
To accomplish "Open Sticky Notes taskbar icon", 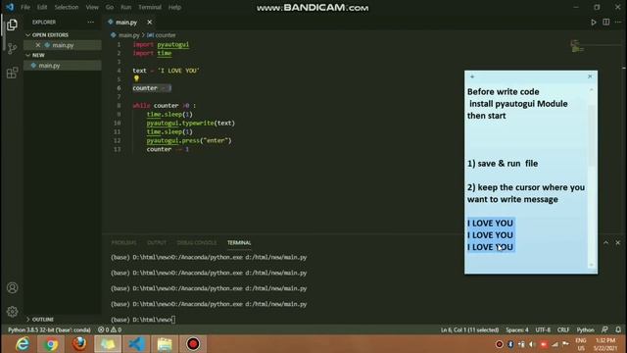I will coord(108,344).
